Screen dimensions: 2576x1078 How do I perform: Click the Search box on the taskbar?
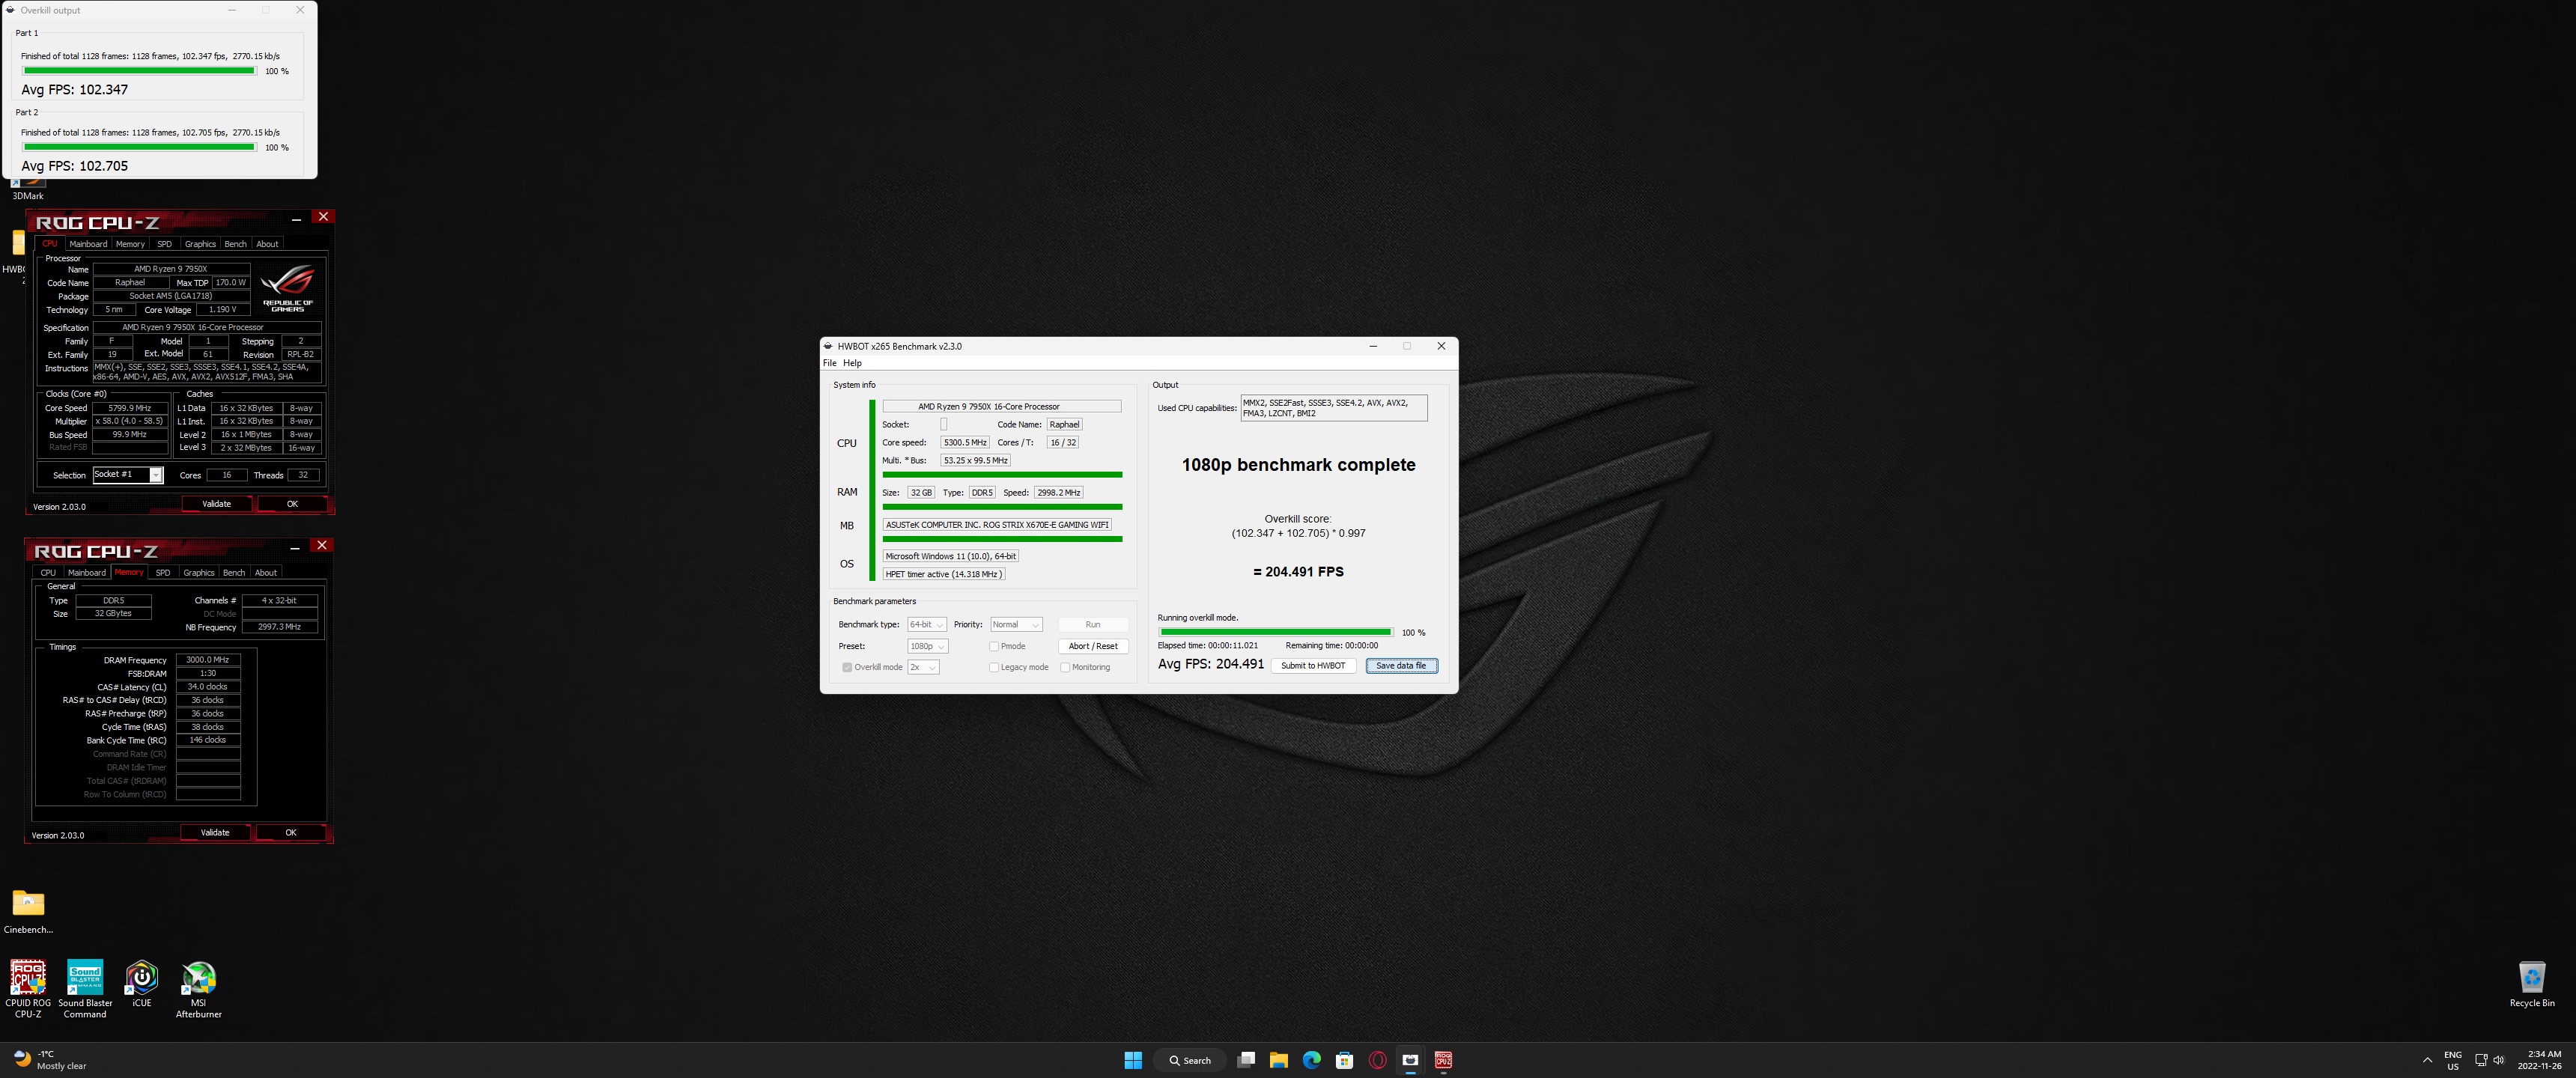(1189, 1060)
